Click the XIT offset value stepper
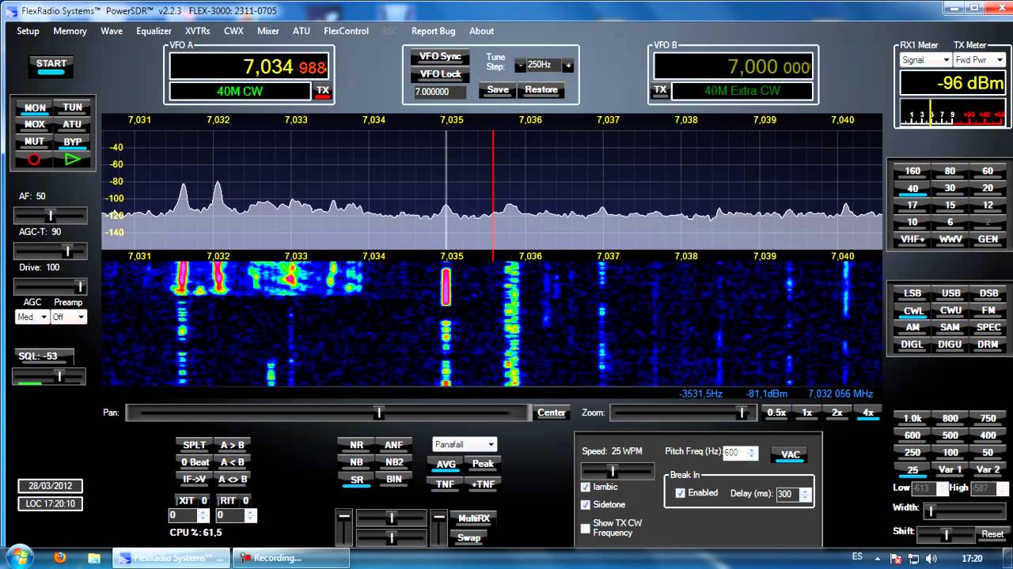This screenshot has height=569, width=1013. click(x=203, y=515)
